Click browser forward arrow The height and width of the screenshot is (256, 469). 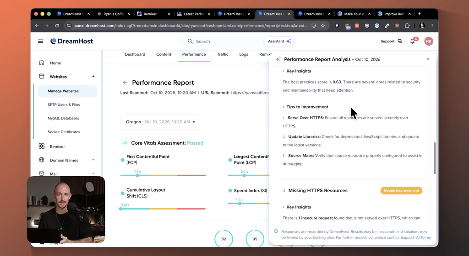pos(47,26)
